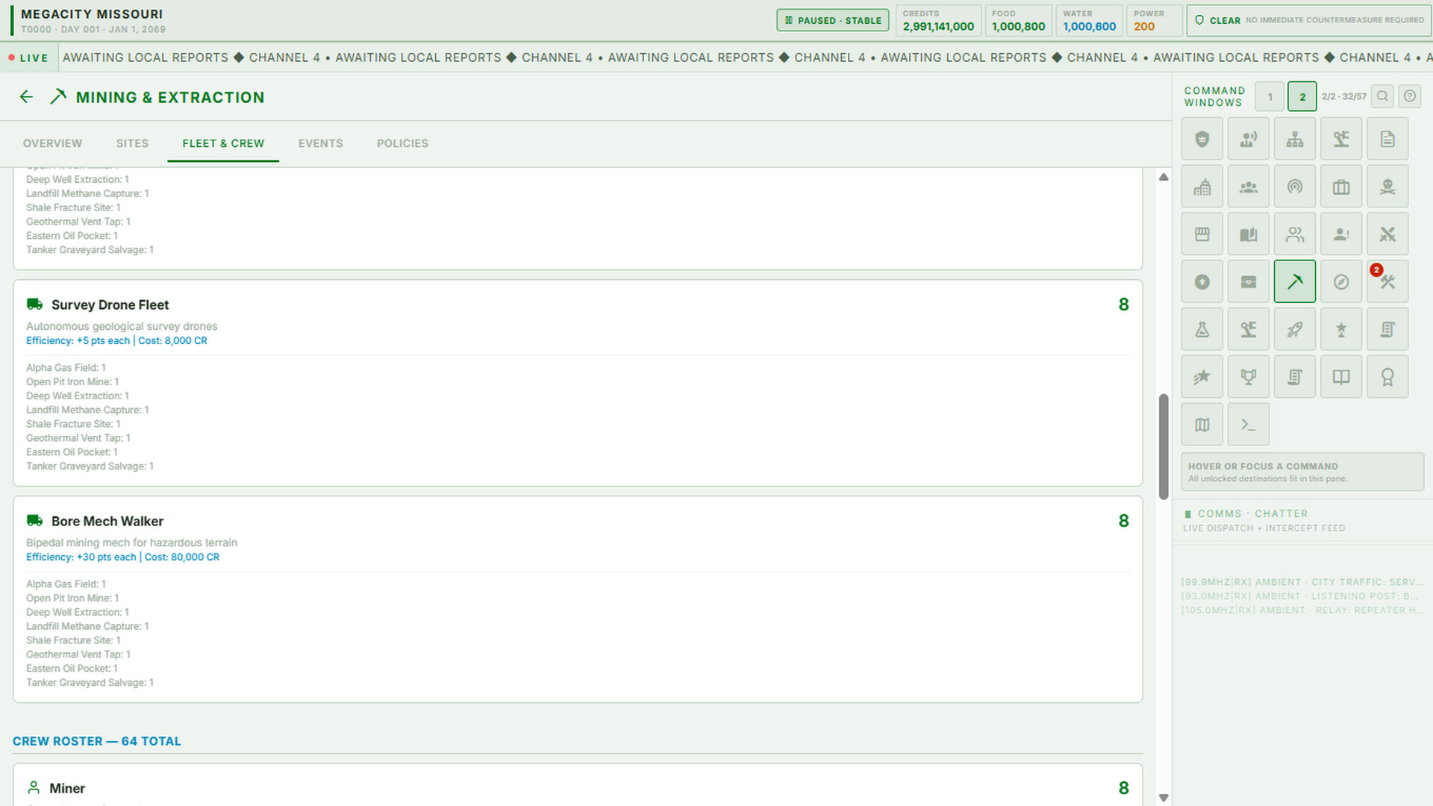Open the broadcast signal command window

[1294, 187]
